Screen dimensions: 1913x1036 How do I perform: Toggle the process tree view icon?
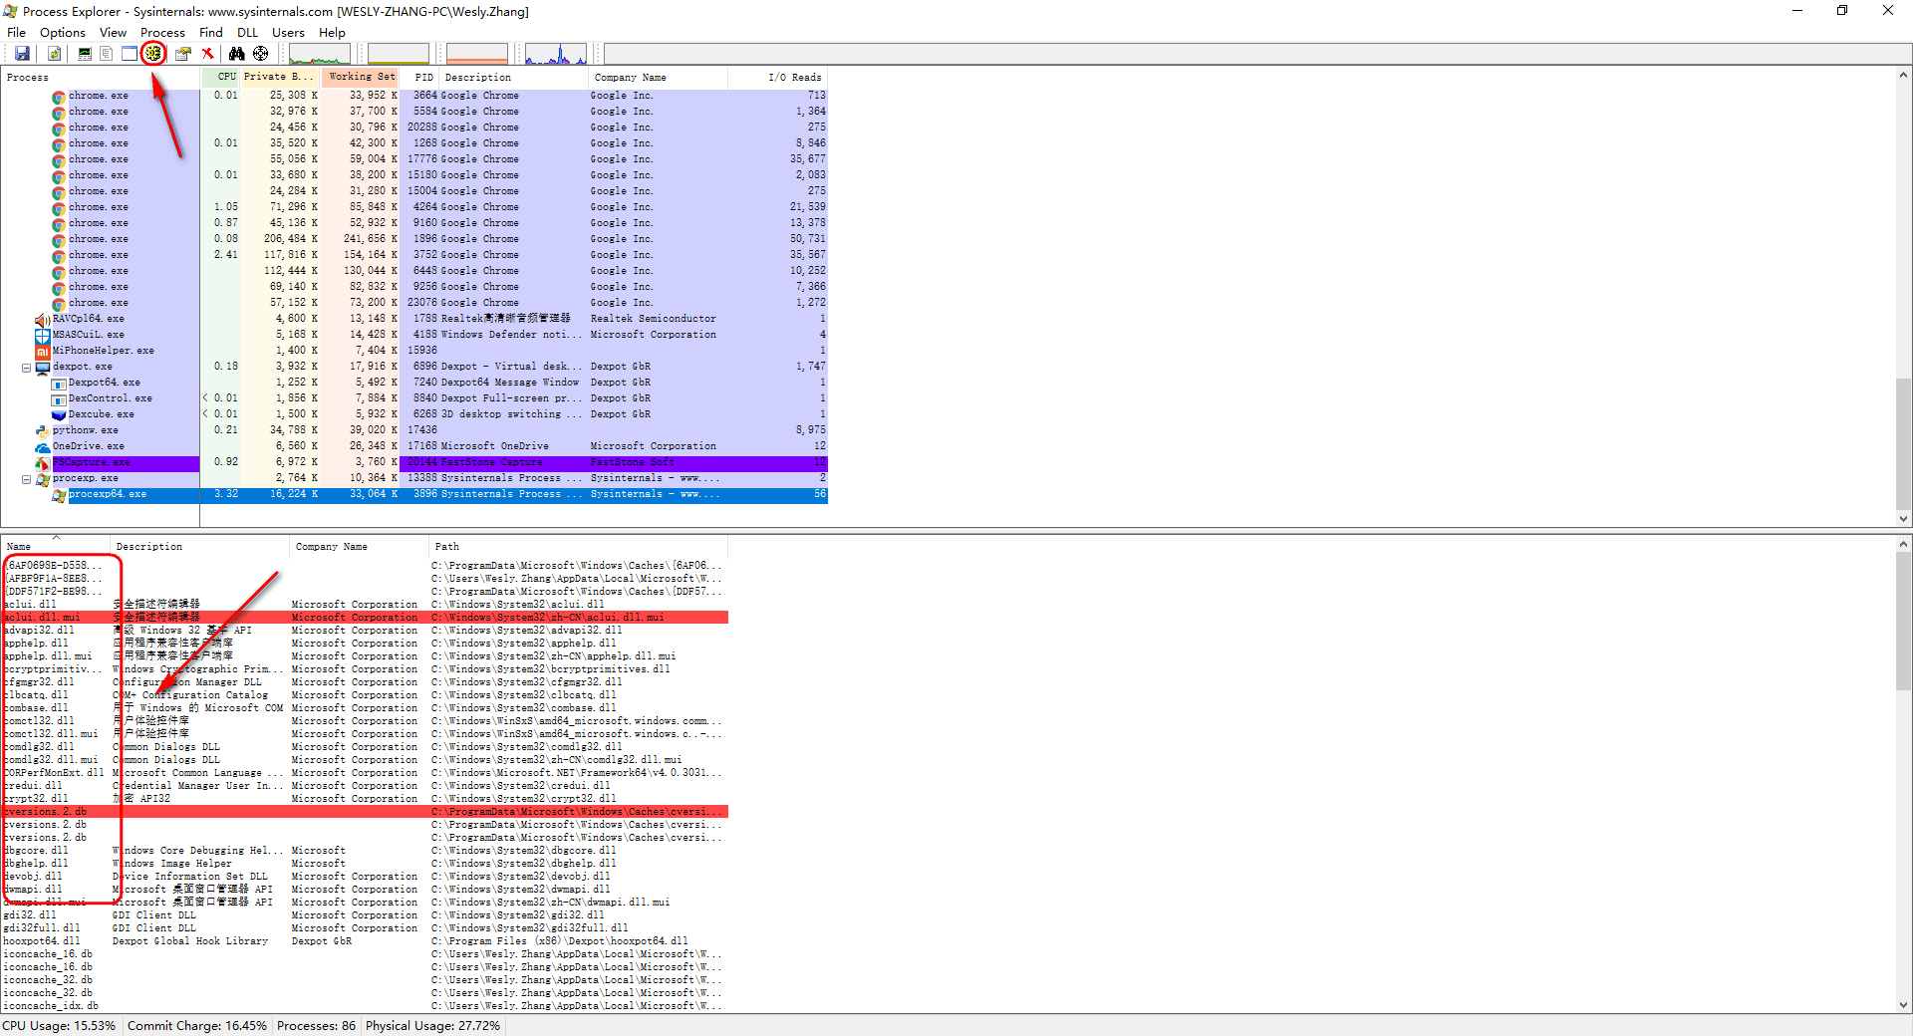[x=107, y=54]
